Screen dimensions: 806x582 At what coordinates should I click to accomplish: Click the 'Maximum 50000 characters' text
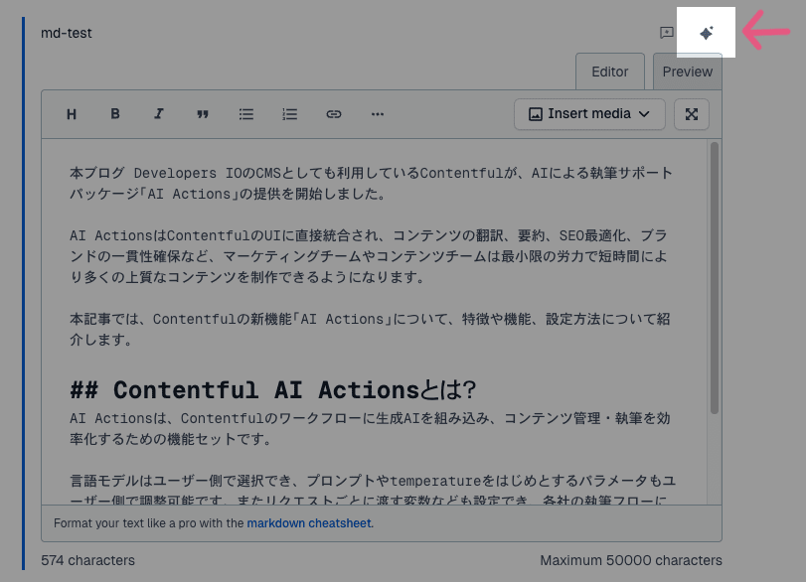click(x=631, y=560)
